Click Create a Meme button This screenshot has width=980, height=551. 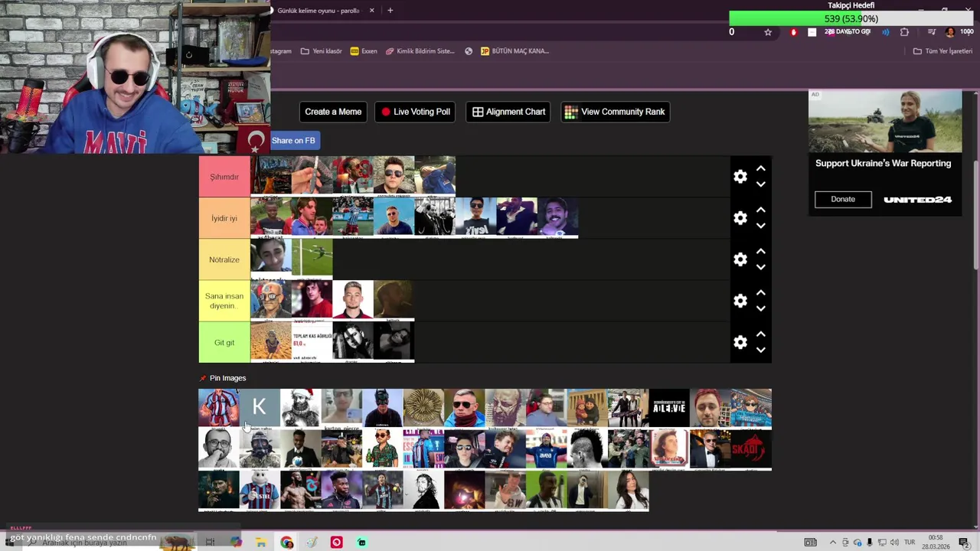(333, 112)
